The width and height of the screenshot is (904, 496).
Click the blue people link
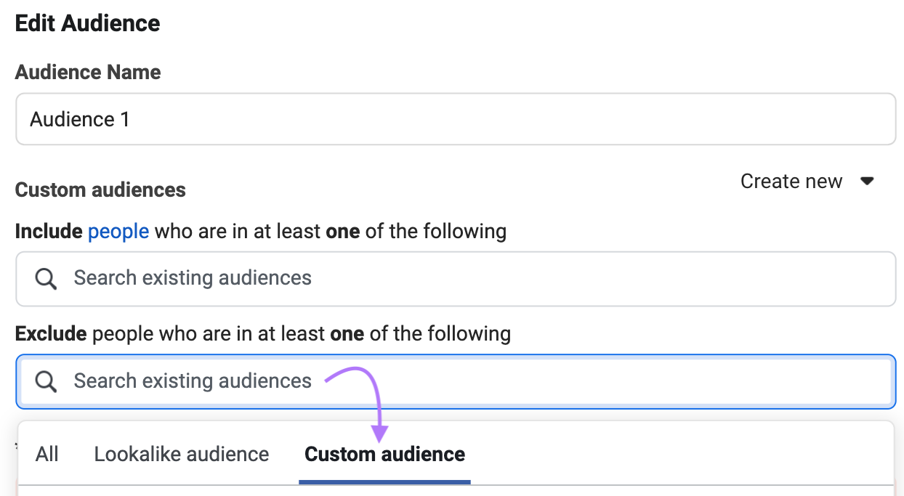click(118, 231)
